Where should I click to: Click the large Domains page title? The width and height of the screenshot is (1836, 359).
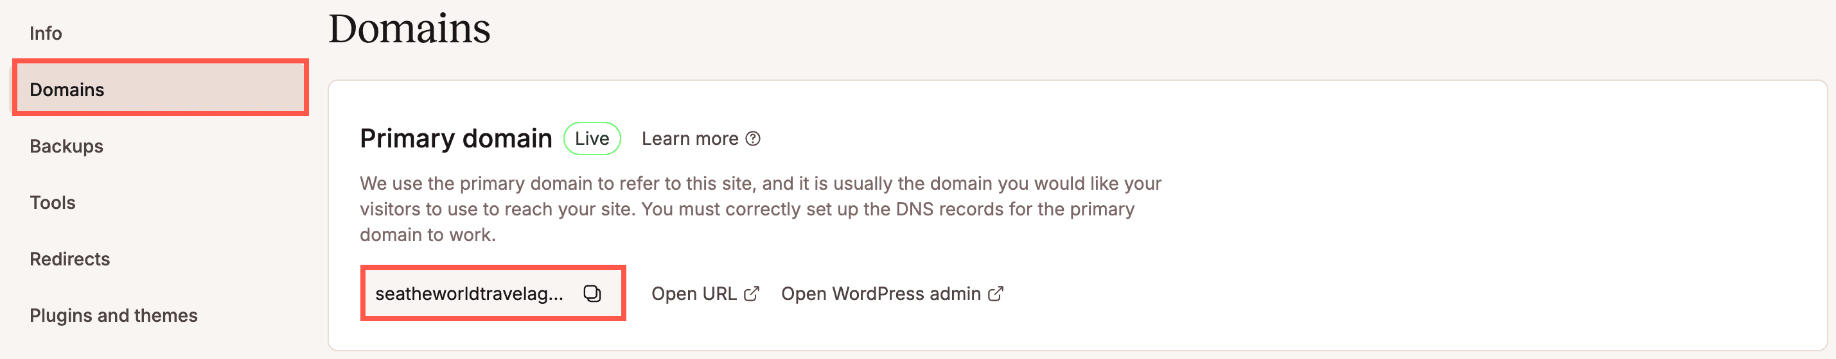pyautogui.click(x=409, y=29)
